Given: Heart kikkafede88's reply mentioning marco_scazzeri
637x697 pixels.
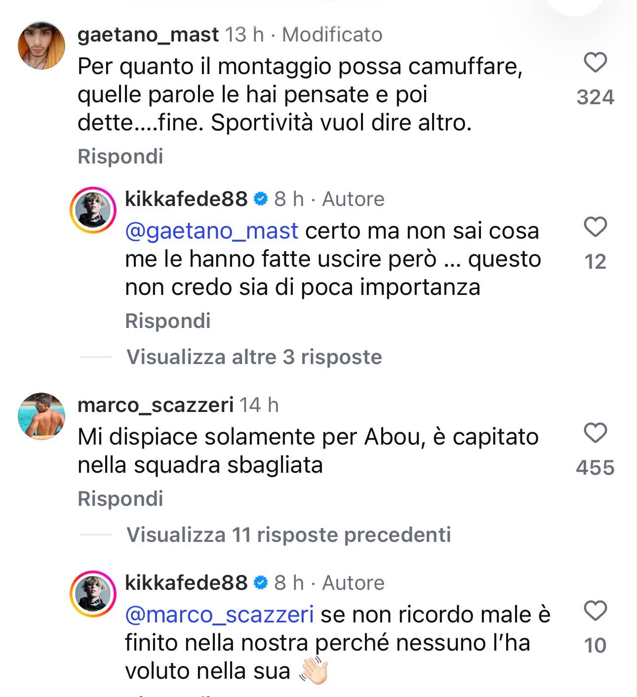Looking at the screenshot, I should 595,611.
